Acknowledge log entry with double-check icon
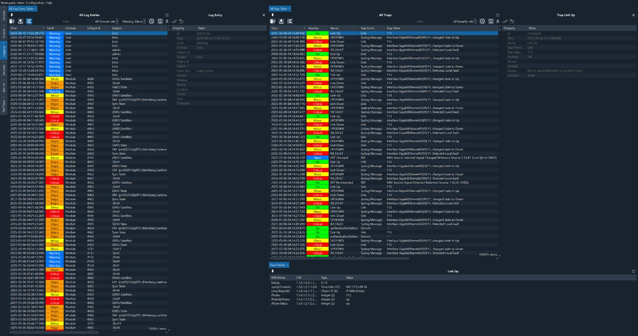 (174, 21)
